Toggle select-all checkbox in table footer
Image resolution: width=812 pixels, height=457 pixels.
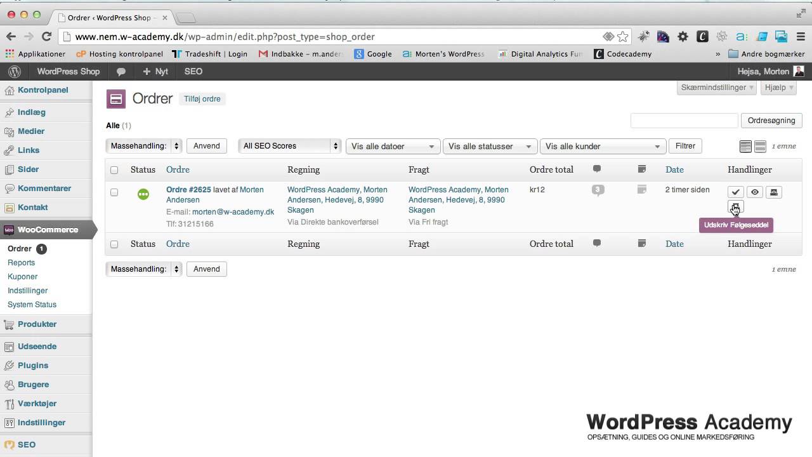[x=114, y=244]
